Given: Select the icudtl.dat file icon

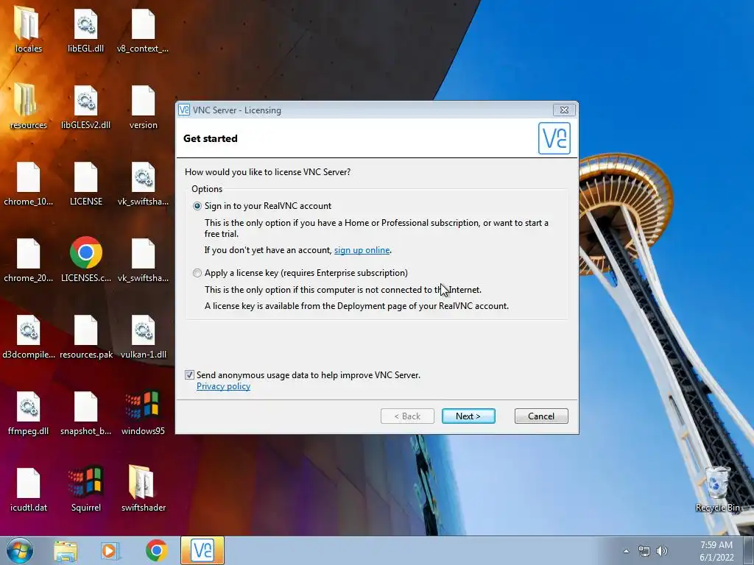Looking at the screenshot, I should tap(28, 483).
